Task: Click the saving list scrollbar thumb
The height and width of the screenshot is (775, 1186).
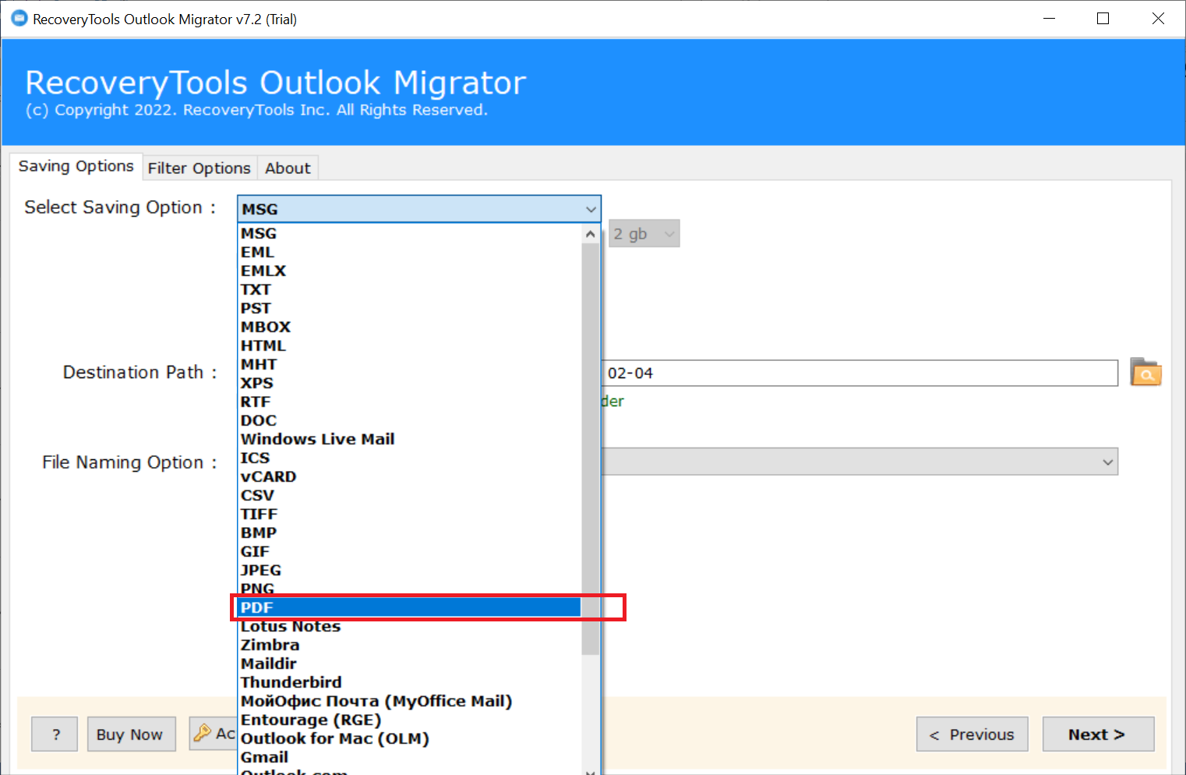Action: (591, 449)
